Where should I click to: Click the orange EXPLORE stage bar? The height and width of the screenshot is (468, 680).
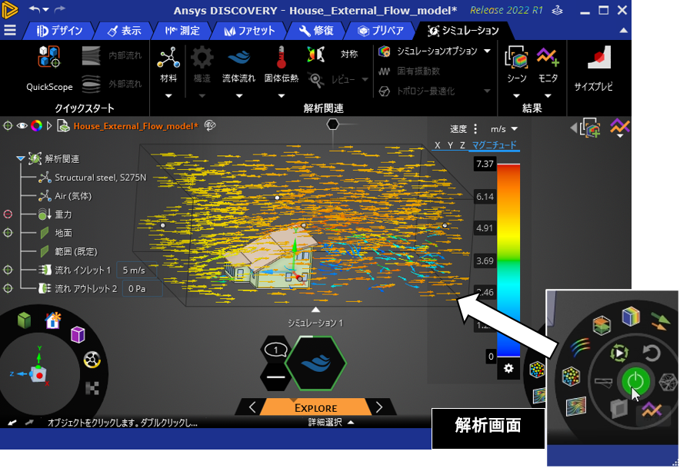pos(315,407)
